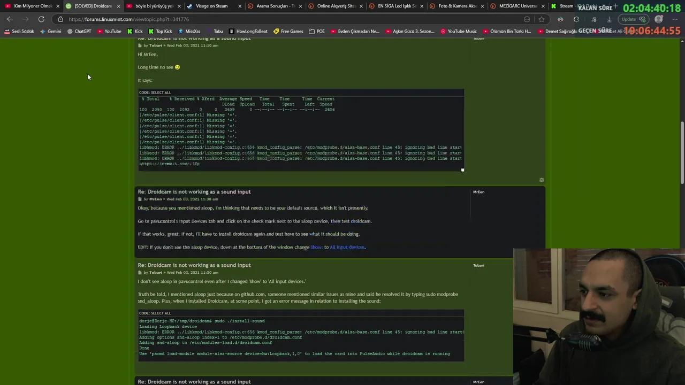Switch to Visage on Steam tab

tap(214, 6)
